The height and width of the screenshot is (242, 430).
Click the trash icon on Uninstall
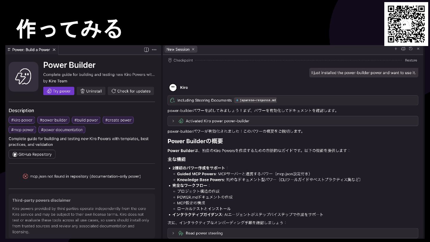click(x=83, y=91)
